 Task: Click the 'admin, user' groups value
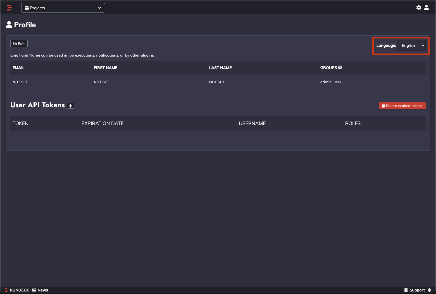point(331,82)
